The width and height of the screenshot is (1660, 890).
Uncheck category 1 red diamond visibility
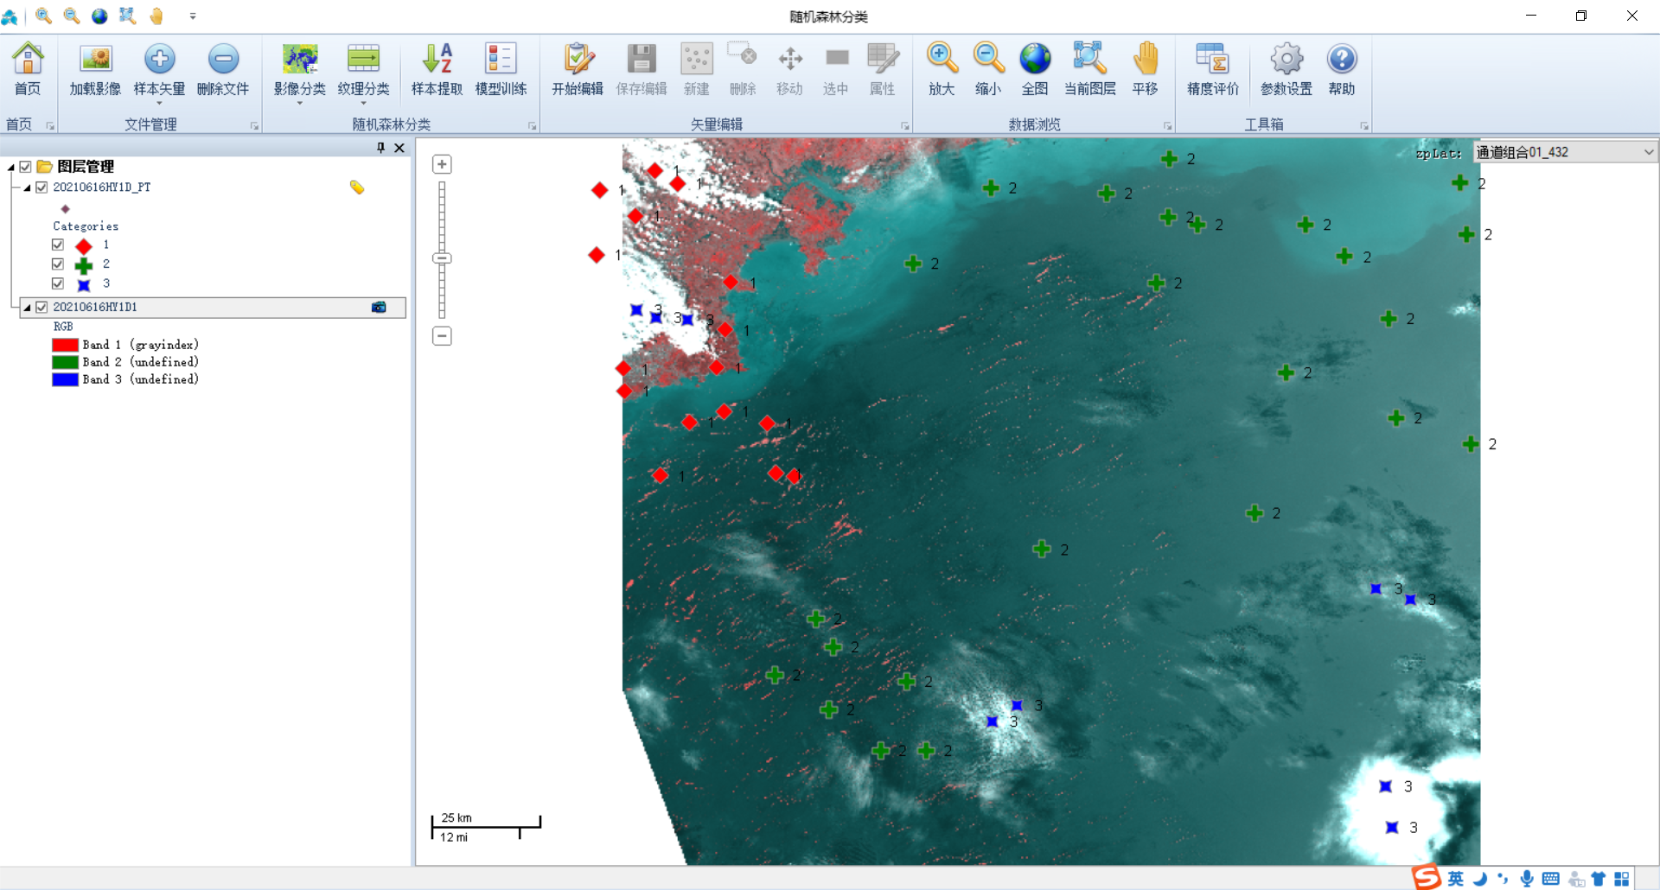click(x=58, y=245)
